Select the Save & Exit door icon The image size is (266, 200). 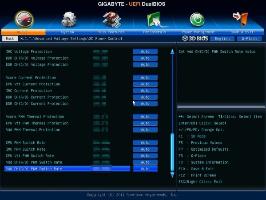click(x=240, y=20)
